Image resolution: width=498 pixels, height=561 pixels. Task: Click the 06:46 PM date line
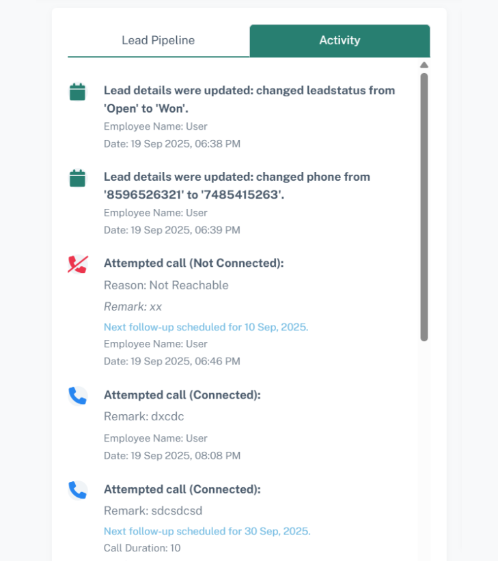(x=171, y=361)
